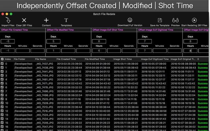210x131 pixels.
Task: Open Preview with the glasses icon
Action: (x=175, y=20)
